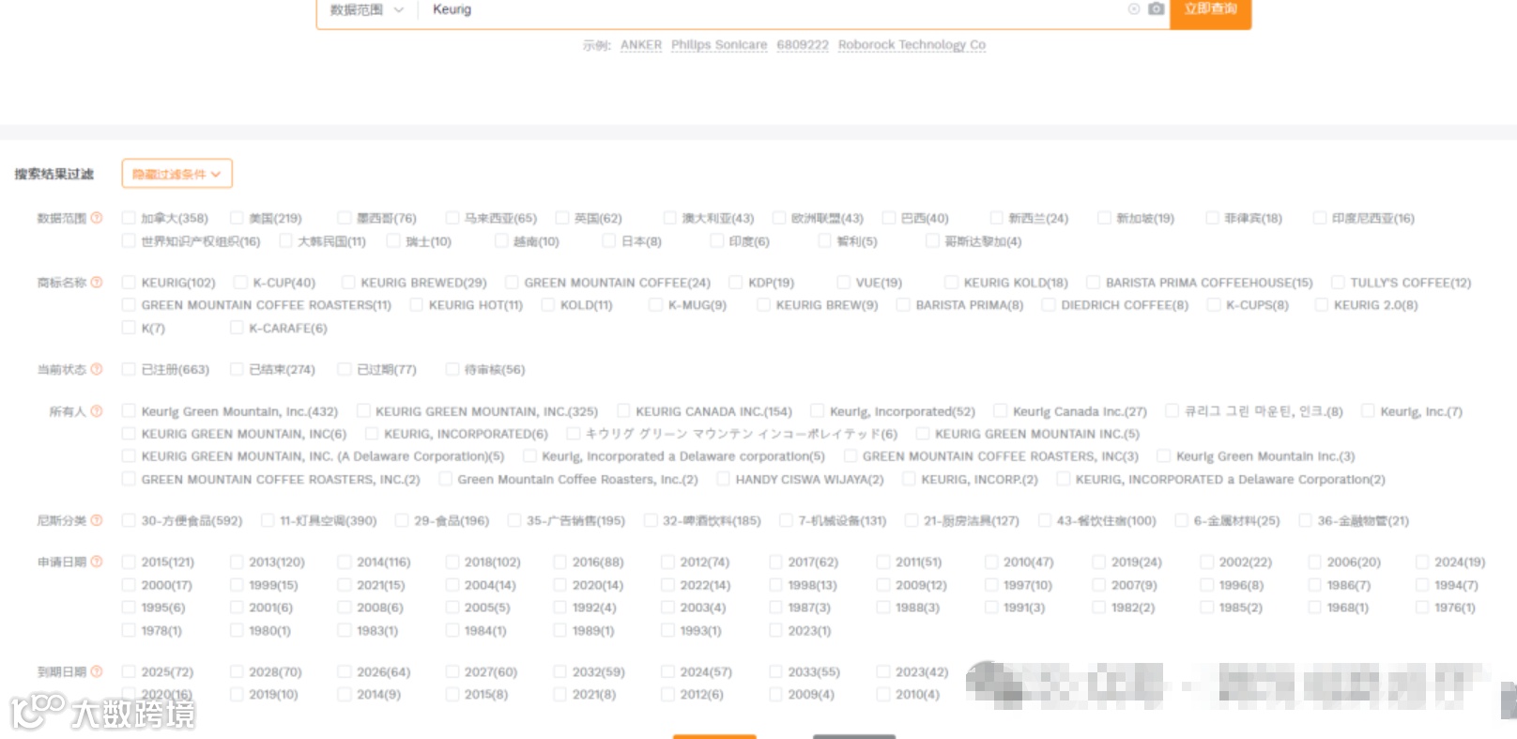Try the Philips Sonicare example link
The height and width of the screenshot is (739, 1517).
click(x=719, y=45)
